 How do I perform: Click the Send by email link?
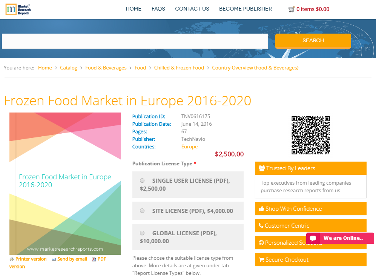(x=72, y=259)
